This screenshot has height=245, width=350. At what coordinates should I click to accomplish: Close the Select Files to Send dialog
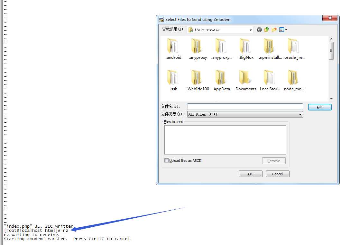330,18
